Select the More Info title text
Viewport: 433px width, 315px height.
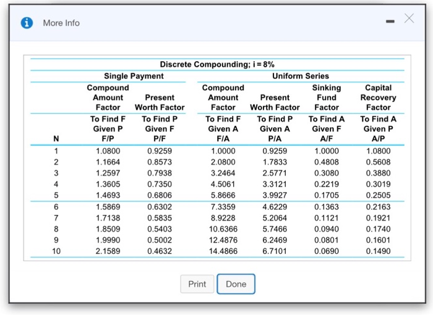point(61,23)
